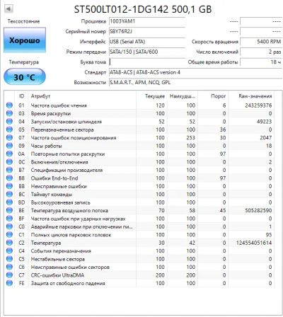Viewport: 283px width, 317px height.
Task: Select the Температура воздушного потока attribute name
Action: pos(69,210)
